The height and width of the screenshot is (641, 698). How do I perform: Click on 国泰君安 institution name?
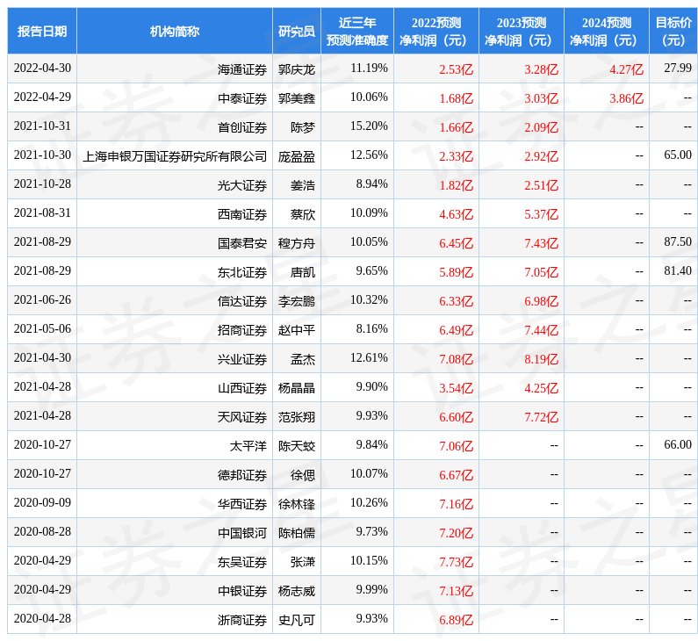pos(242,242)
